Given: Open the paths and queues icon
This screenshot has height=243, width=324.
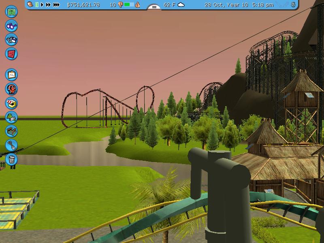Looking at the screenshot, I should point(11,131).
